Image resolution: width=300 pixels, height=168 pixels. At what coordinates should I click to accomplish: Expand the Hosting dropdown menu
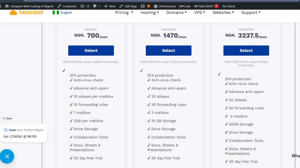pyautogui.click(x=149, y=13)
